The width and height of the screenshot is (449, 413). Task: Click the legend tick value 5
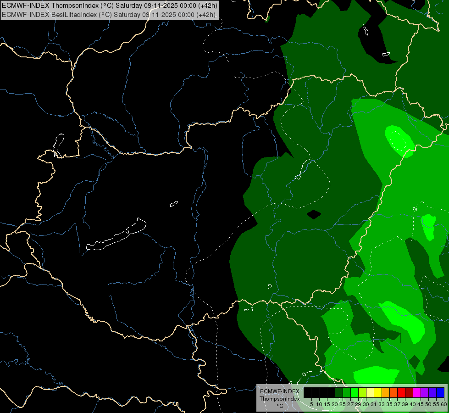pos(311,404)
